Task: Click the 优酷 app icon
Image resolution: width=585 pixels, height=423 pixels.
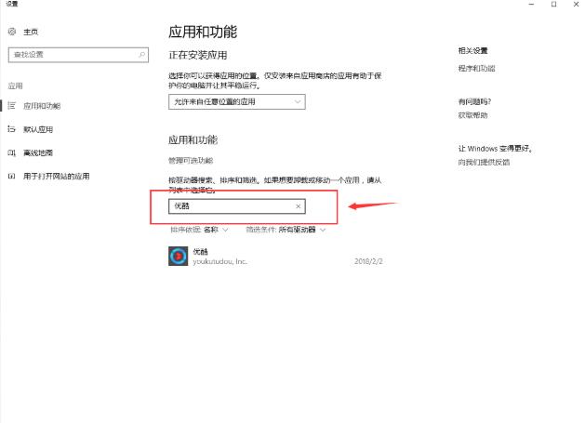Action: pyautogui.click(x=179, y=257)
